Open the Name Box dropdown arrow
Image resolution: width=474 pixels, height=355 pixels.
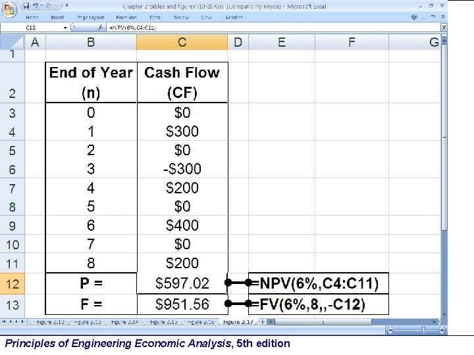[x=65, y=28]
